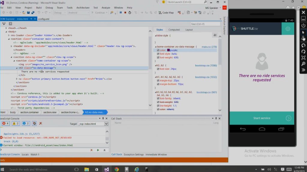Filter console by the 2 warnings badge
The image size is (307, 172).
(x=16, y=123)
